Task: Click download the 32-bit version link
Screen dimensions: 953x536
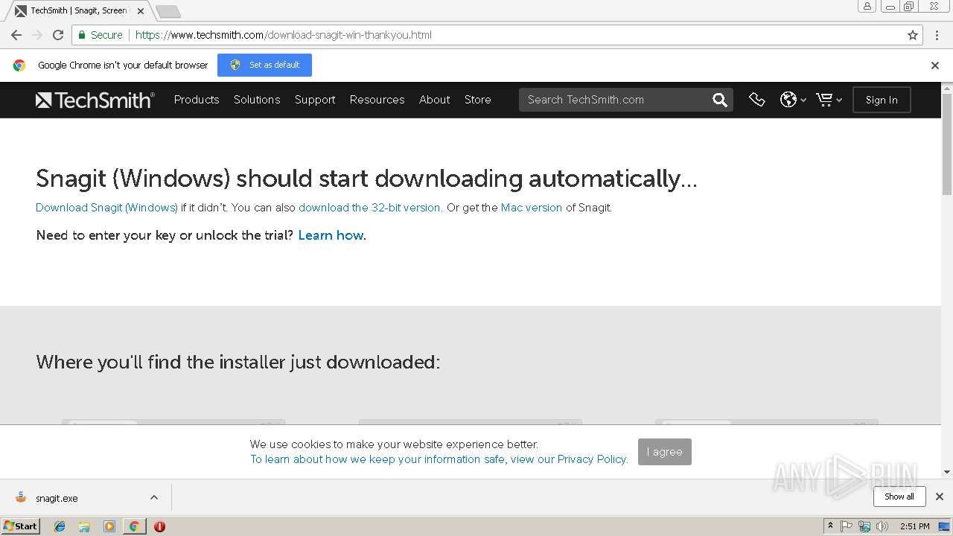Action: tap(369, 208)
